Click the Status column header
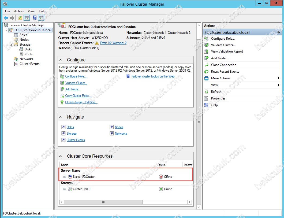Viewport: 284px width, 218px height. (169, 165)
